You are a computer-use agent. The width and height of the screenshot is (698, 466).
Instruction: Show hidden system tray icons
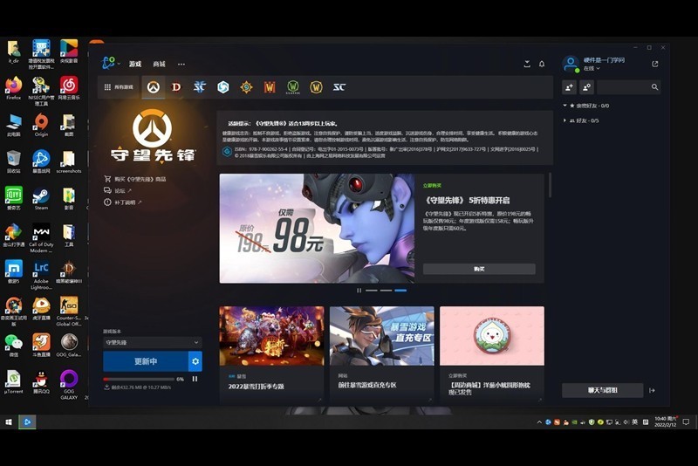tap(539, 422)
